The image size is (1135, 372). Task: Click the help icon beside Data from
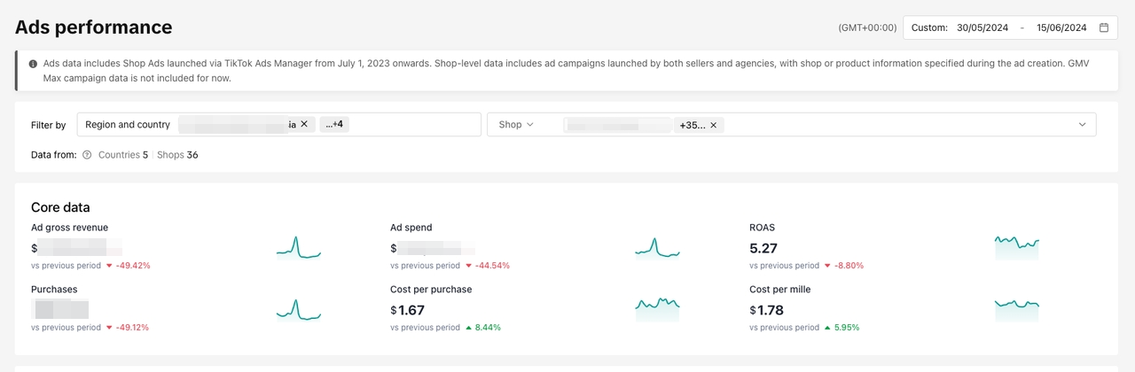click(x=87, y=155)
